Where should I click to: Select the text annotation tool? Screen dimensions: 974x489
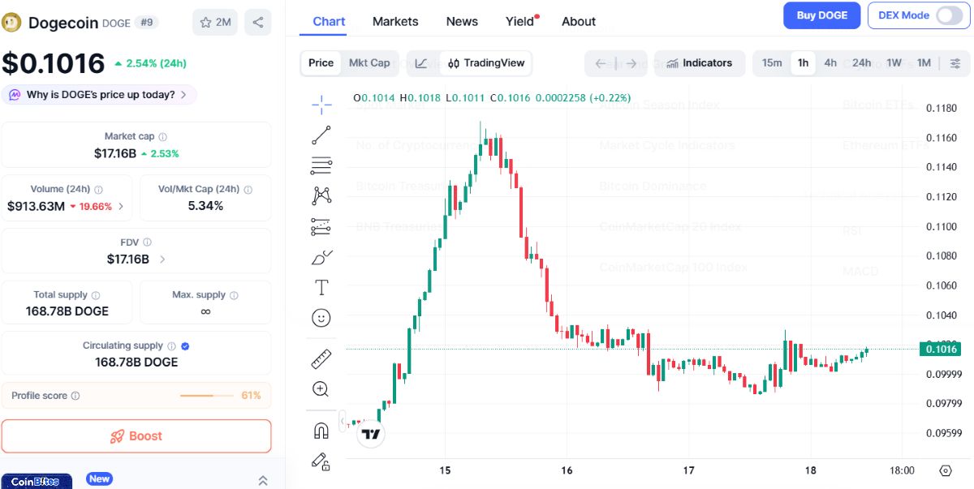tap(321, 288)
